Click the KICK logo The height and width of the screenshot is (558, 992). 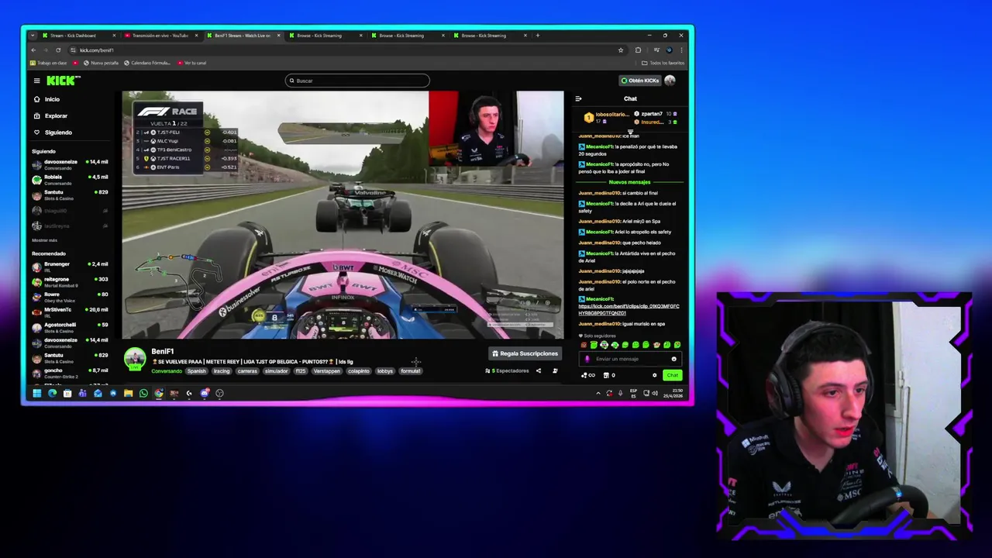63,81
